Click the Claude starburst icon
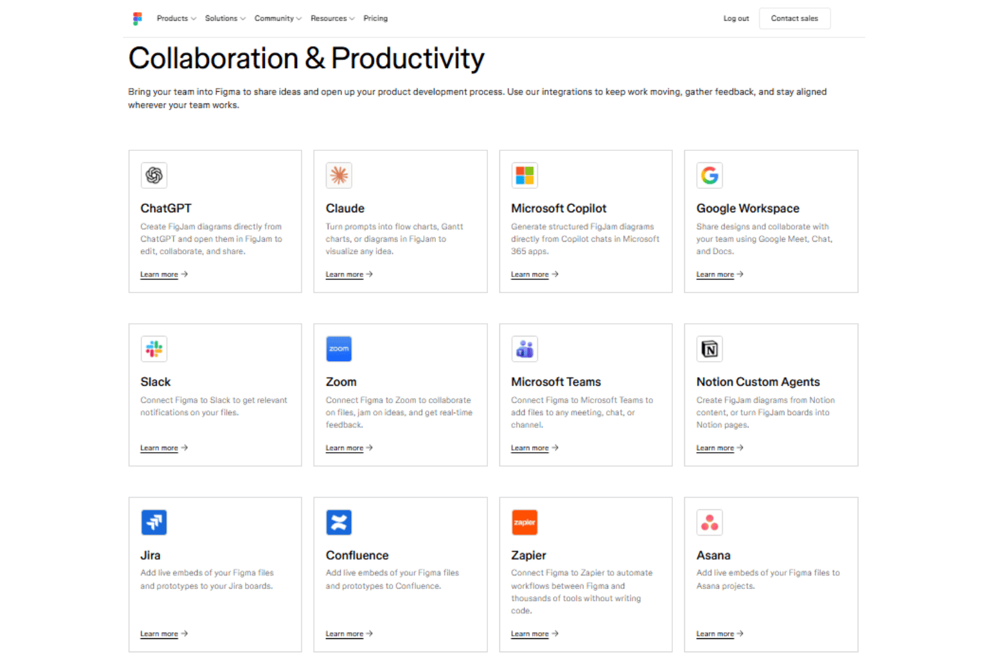The width and height of the screenshot is (988, 659). pos(339,176)
